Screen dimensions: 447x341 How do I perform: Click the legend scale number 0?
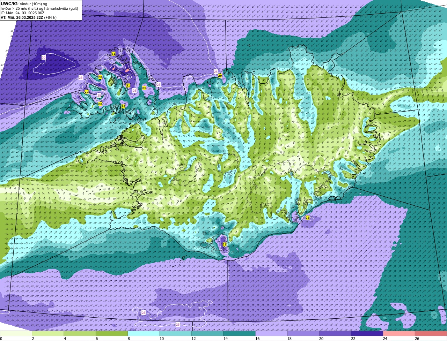pos(1,339)
